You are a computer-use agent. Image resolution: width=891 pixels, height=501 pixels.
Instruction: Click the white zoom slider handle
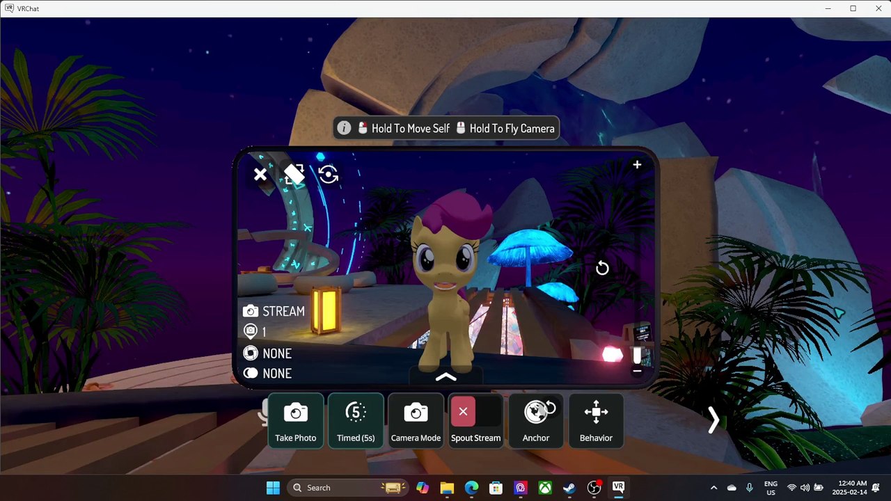[637, 356]
